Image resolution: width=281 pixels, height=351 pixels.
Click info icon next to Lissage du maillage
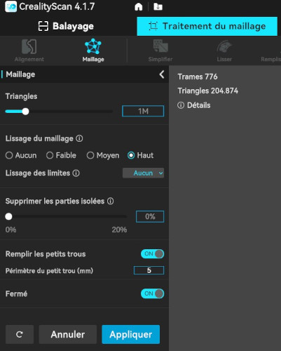coord(79,138)
